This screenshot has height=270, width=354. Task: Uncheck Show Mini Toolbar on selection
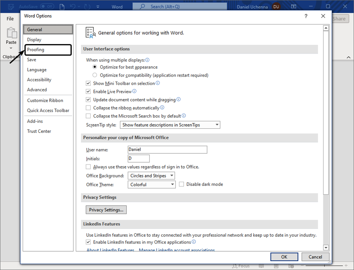coord(88,83)
